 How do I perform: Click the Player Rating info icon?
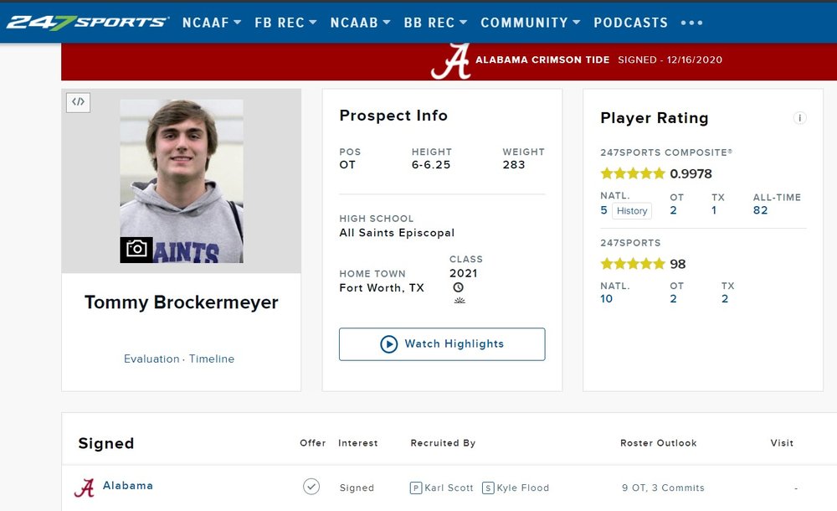coord(799,118)
